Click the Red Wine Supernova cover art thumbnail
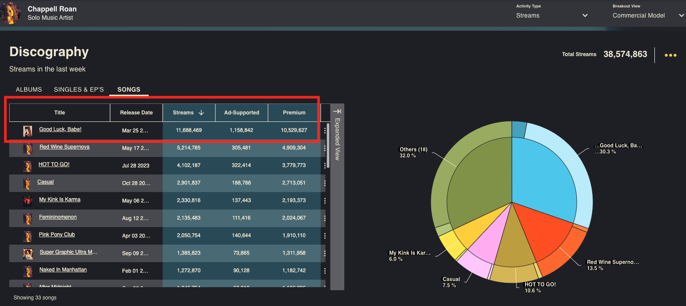Image resolution: width=686 pixels, height=306 pixels. click(28, 148)
